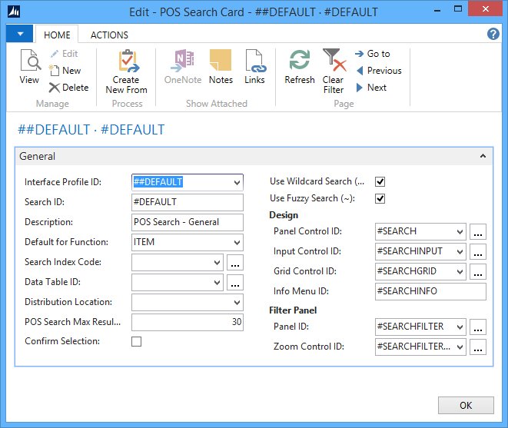Open the help question mark icon

tap(493, 35)
